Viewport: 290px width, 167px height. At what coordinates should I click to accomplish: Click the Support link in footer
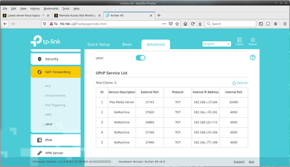point(239,162)
